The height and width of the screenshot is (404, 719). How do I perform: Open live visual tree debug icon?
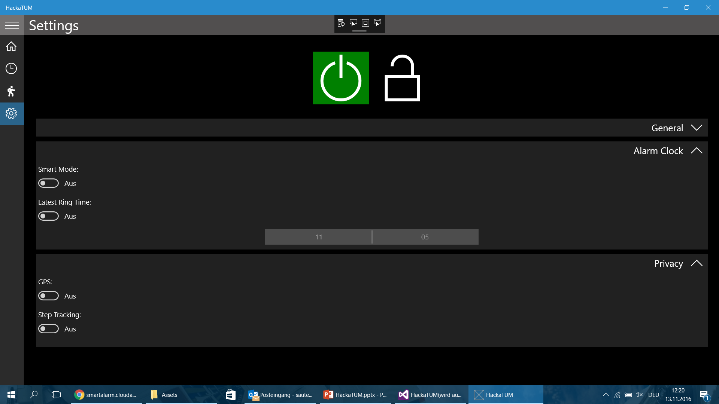click(341, 23)
